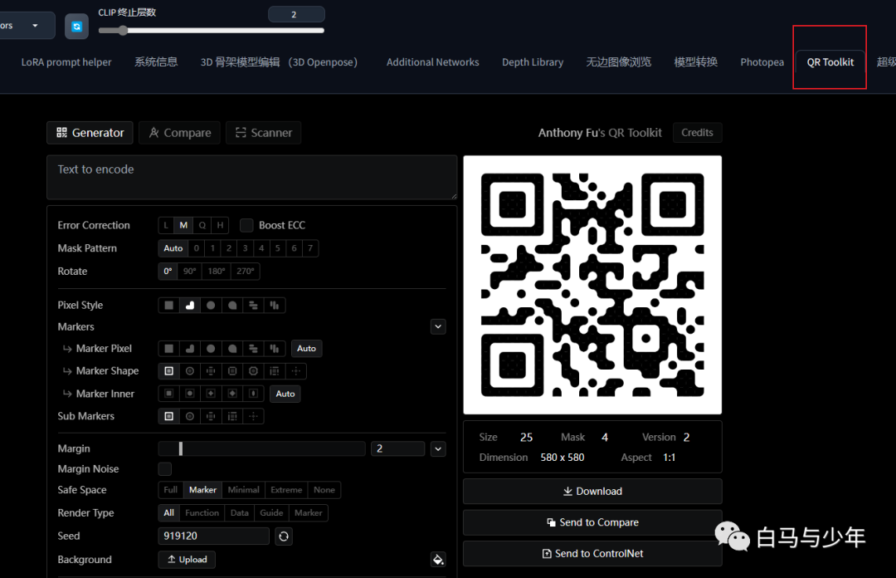Screen dimensions: 896x578
Task: Expand the Margin options chevron
Action: click(438, 449)
